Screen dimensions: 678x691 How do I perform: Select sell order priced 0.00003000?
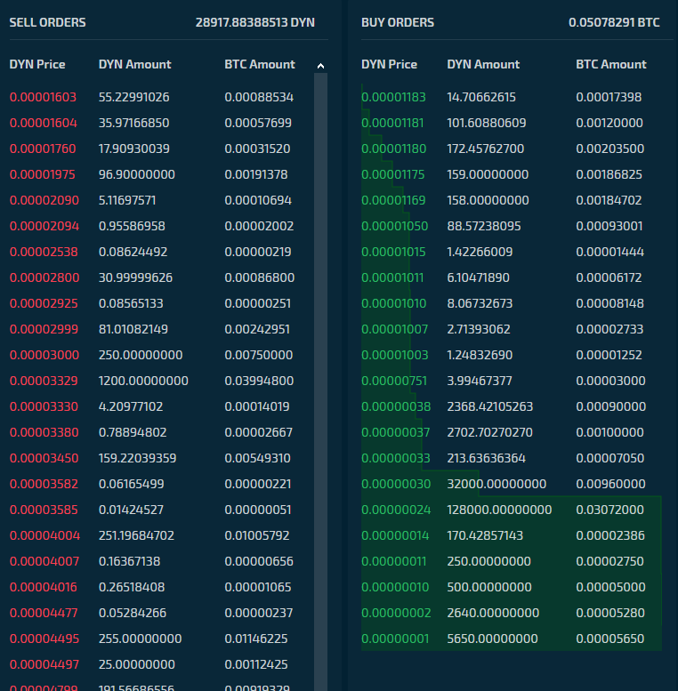(162, 355)
